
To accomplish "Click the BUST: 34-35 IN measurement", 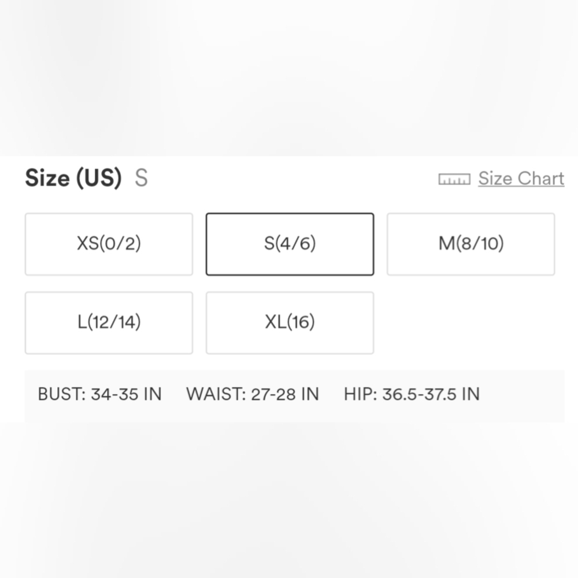I will (x=100, y=394).
